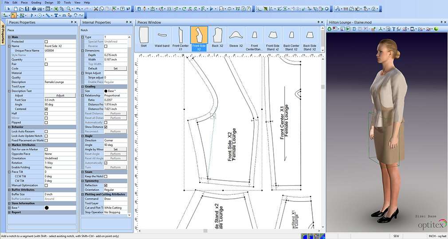Collapse the Dimensions section
The image size is (448, 239).
point(83,50)
